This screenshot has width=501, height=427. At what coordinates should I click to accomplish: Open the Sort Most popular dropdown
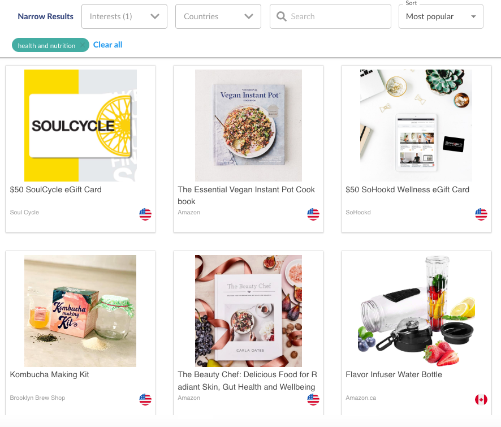click(x=441, y=16)
